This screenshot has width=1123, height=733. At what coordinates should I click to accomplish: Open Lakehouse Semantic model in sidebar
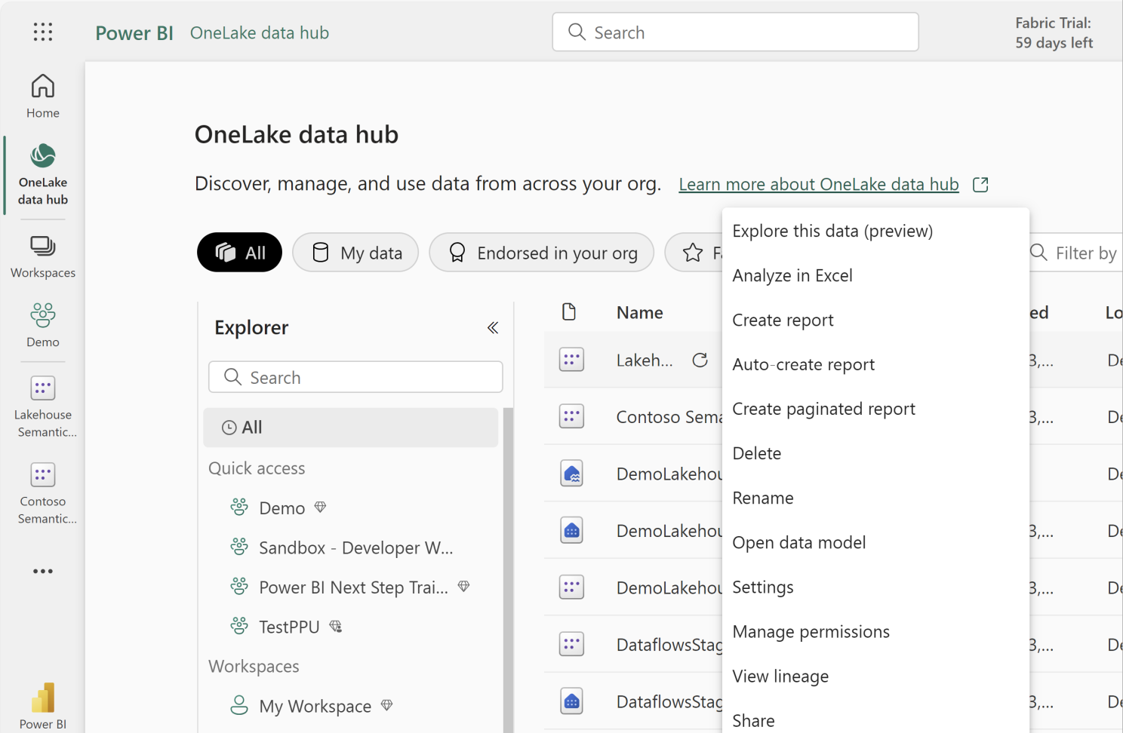(x=43, y=406)
